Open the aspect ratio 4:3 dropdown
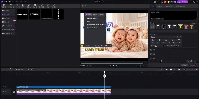The height and width of the screenshot is (99, 199). pyautogui.click(x=136, y=66)
